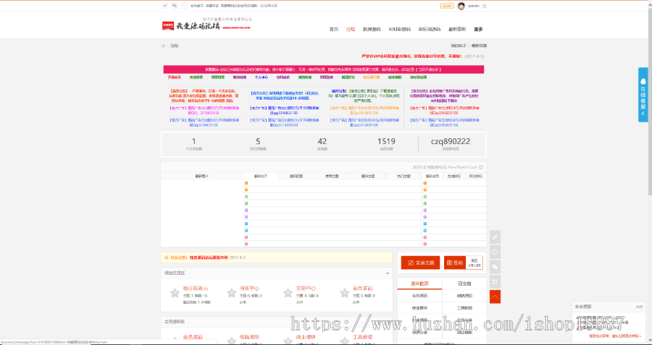652x345 pixels.
Task: Click the red 开通会员 link
Action: (174, 77)
